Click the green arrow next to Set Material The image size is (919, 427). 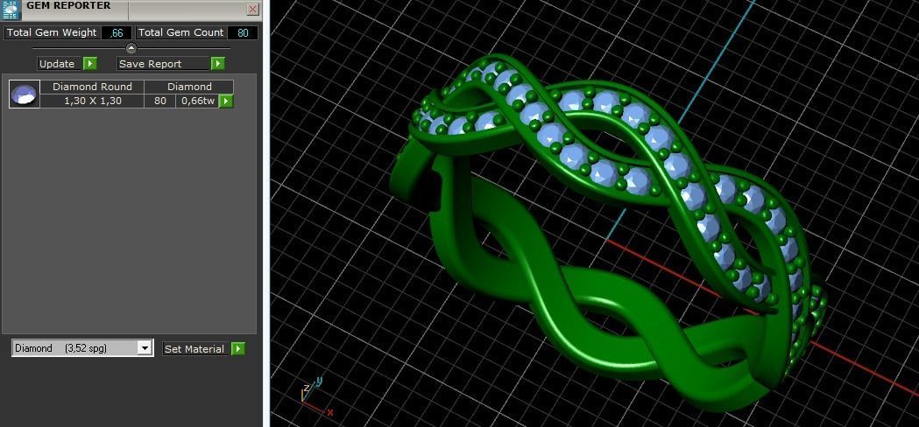(x=238, y=349)
